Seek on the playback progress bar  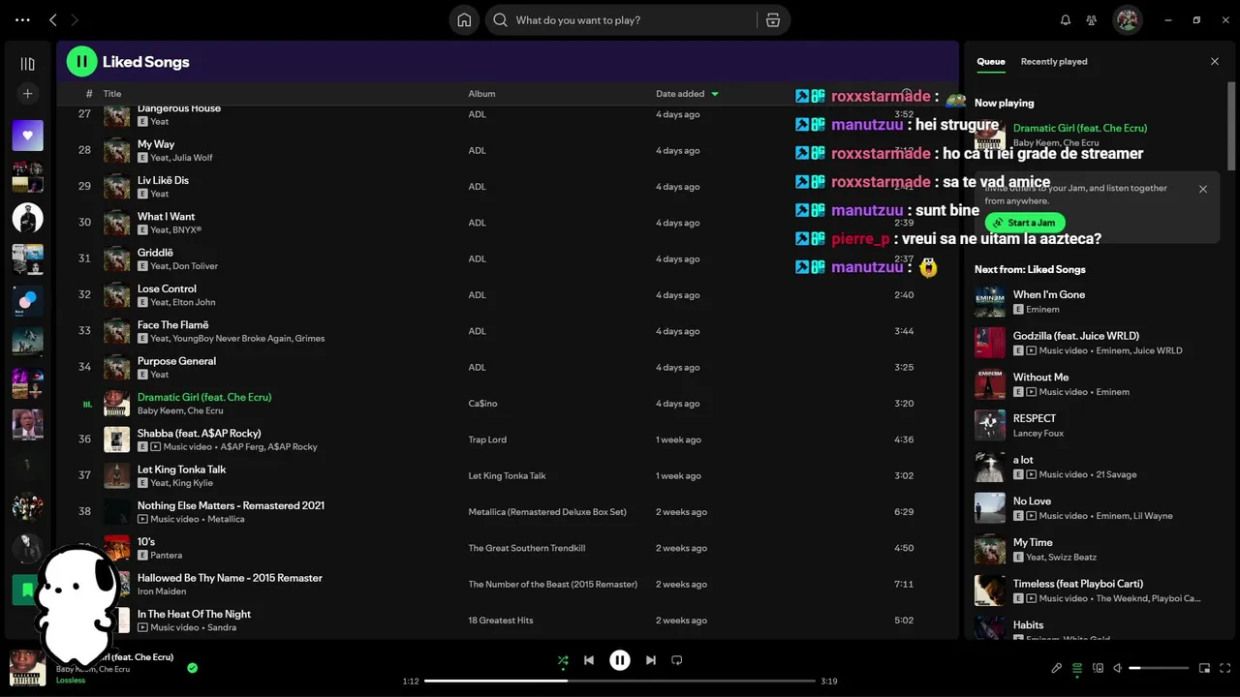[x=620, y=681]
